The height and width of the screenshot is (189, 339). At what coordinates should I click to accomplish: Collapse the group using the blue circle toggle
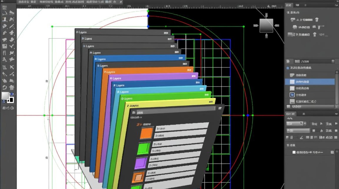288,68
